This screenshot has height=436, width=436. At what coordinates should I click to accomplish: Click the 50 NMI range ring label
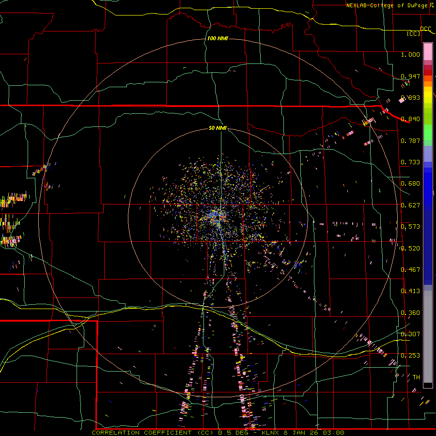point(218,128)
